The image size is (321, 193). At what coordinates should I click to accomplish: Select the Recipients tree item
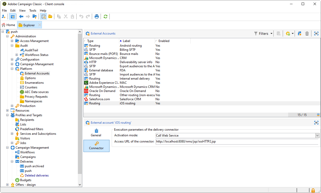click(x=27, y=120)
